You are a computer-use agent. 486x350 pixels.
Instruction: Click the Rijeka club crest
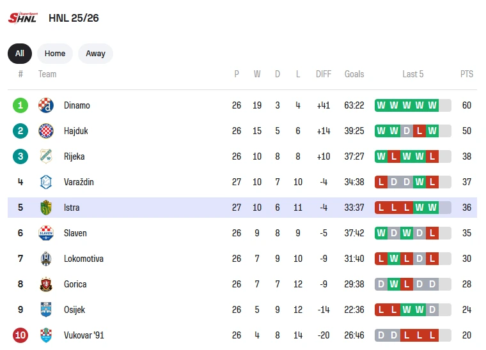pyautogui.click(x=46, y=156)
